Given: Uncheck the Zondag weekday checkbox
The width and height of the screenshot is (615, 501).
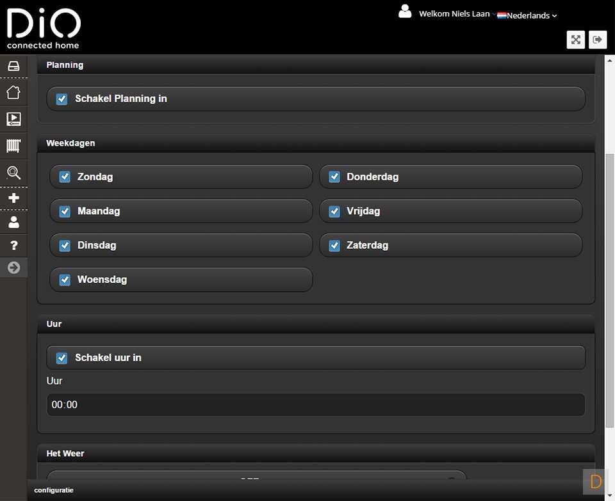Looking at the screenshot, I should 65,177.
